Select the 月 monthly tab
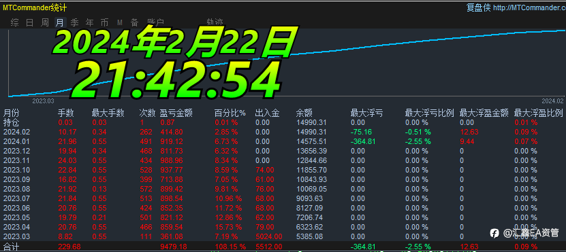 point(60,22)
